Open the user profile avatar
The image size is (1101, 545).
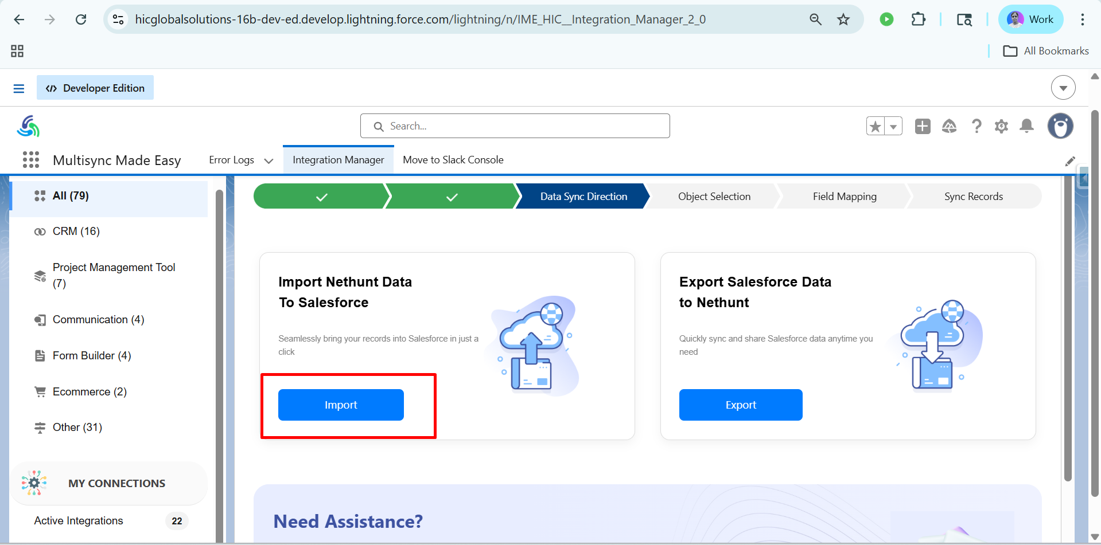pos(1060,126)
